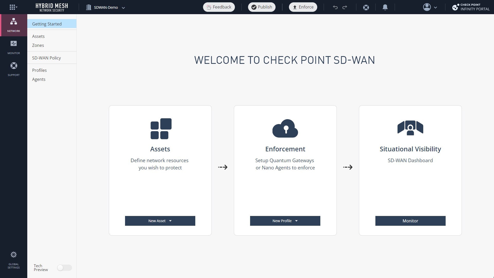Click the Tech Preview label
494x278 pixels.
(41, 268)
